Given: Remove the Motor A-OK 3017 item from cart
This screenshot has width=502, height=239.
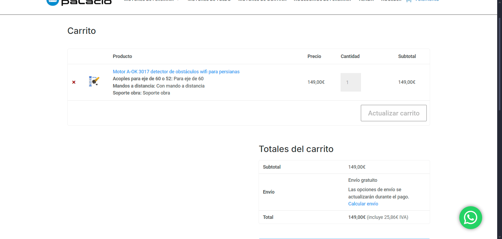Looking at the screenshot, I should [74, 82].
